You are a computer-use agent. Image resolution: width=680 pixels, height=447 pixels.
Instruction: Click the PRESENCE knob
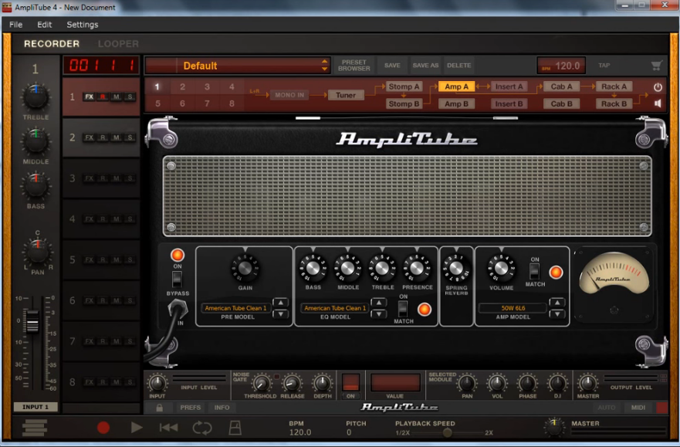[416, 269]
